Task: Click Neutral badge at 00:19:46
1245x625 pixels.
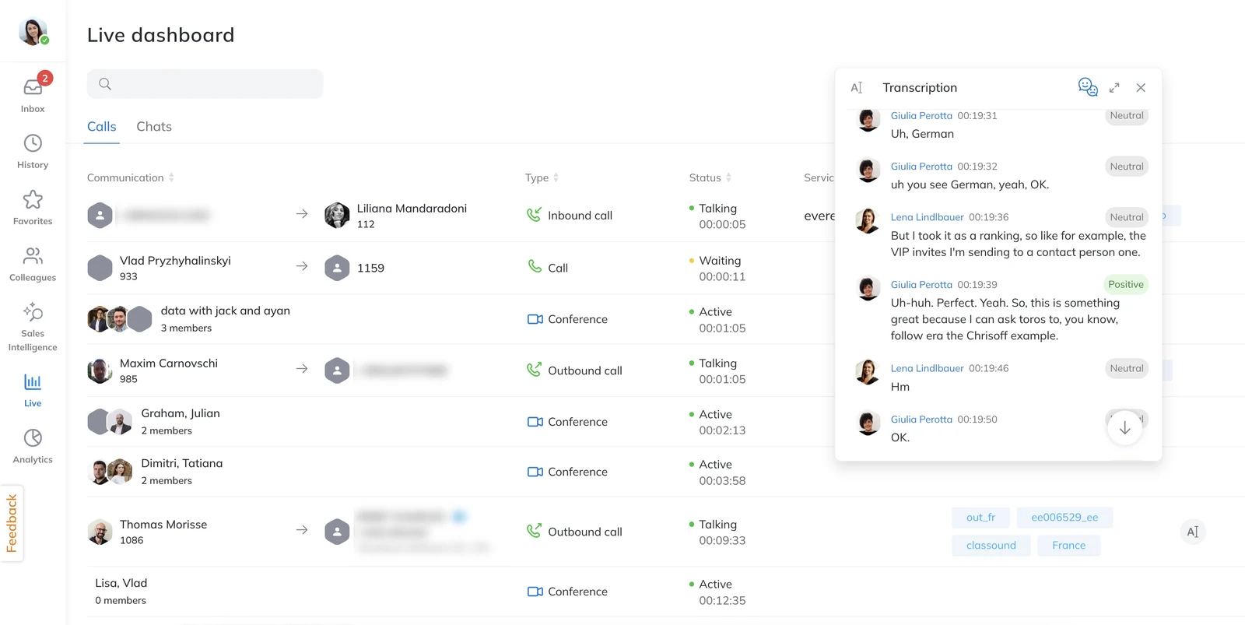Action: coord(1126,368)
